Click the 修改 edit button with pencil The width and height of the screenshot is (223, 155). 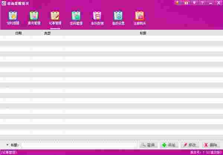190,145
